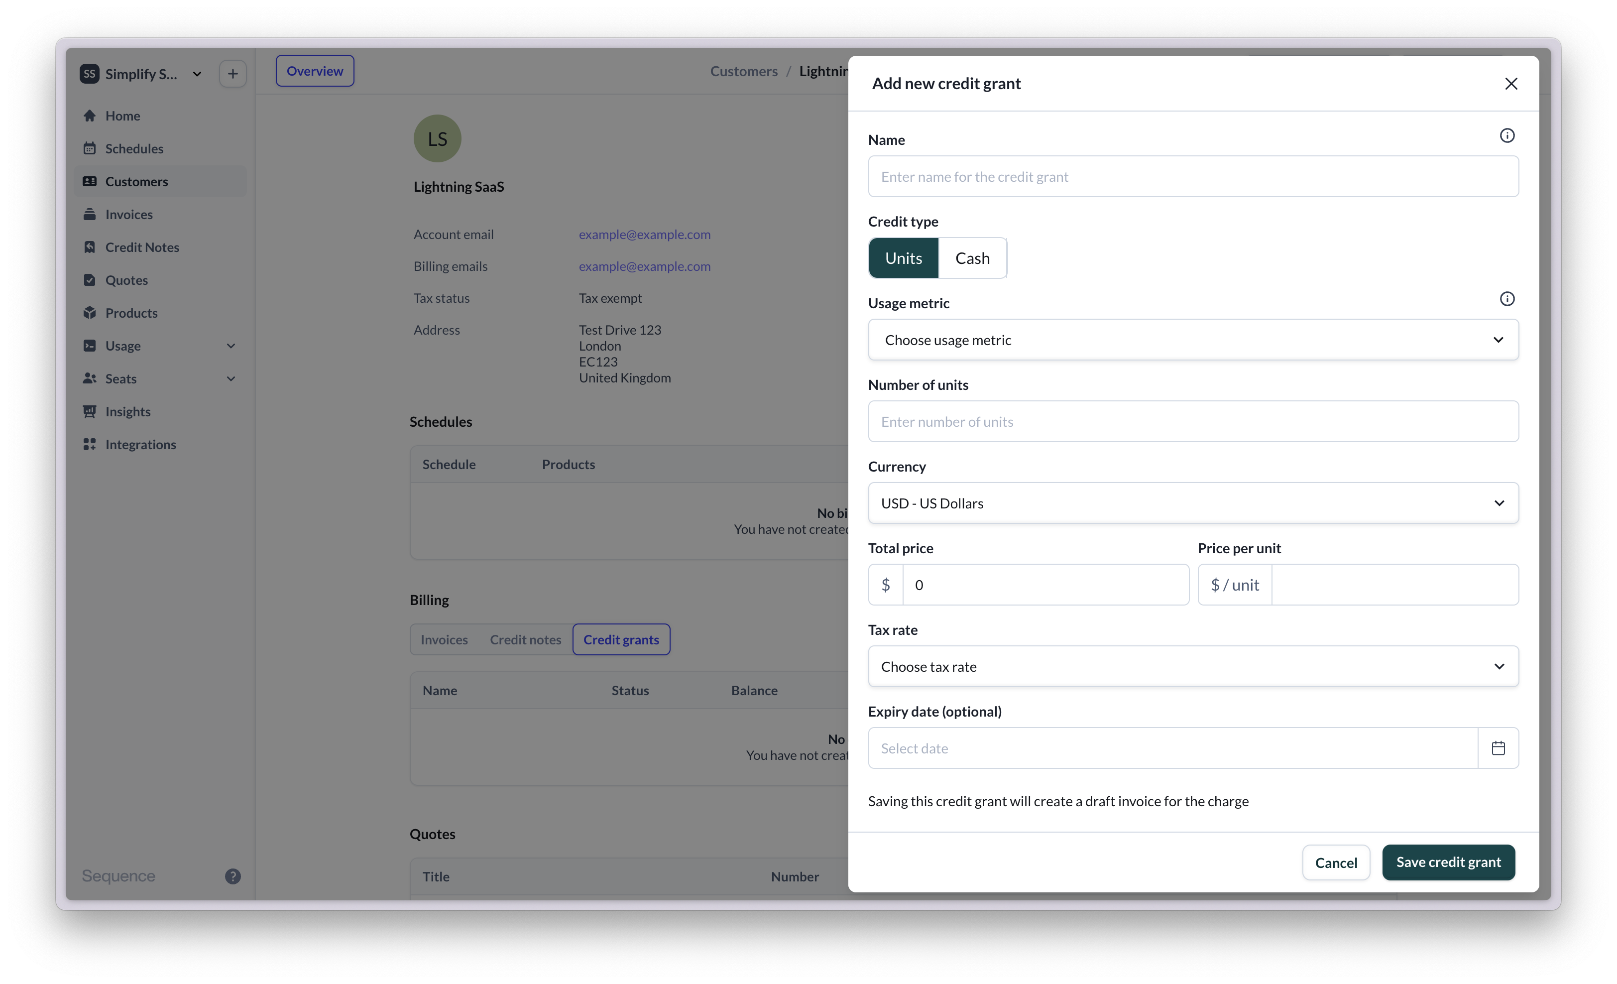Open Insights from the sidebar

(160, 411)
